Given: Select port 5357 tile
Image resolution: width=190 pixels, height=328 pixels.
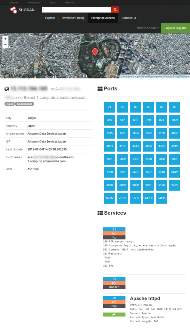Looking at the screenshot, I should click(x=136, y=159).
